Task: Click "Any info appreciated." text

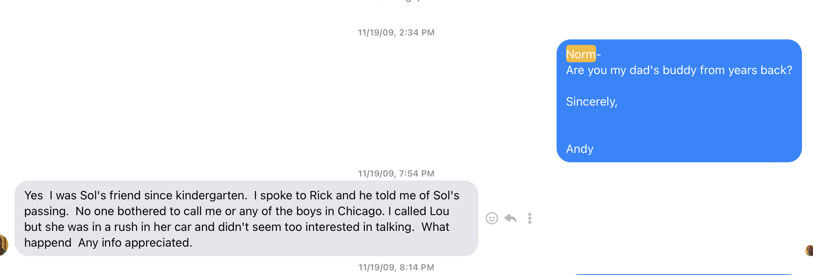Action: (x=135, y=243)
